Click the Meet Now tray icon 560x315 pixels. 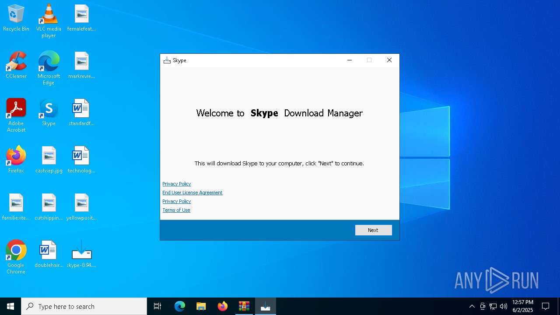483,306
